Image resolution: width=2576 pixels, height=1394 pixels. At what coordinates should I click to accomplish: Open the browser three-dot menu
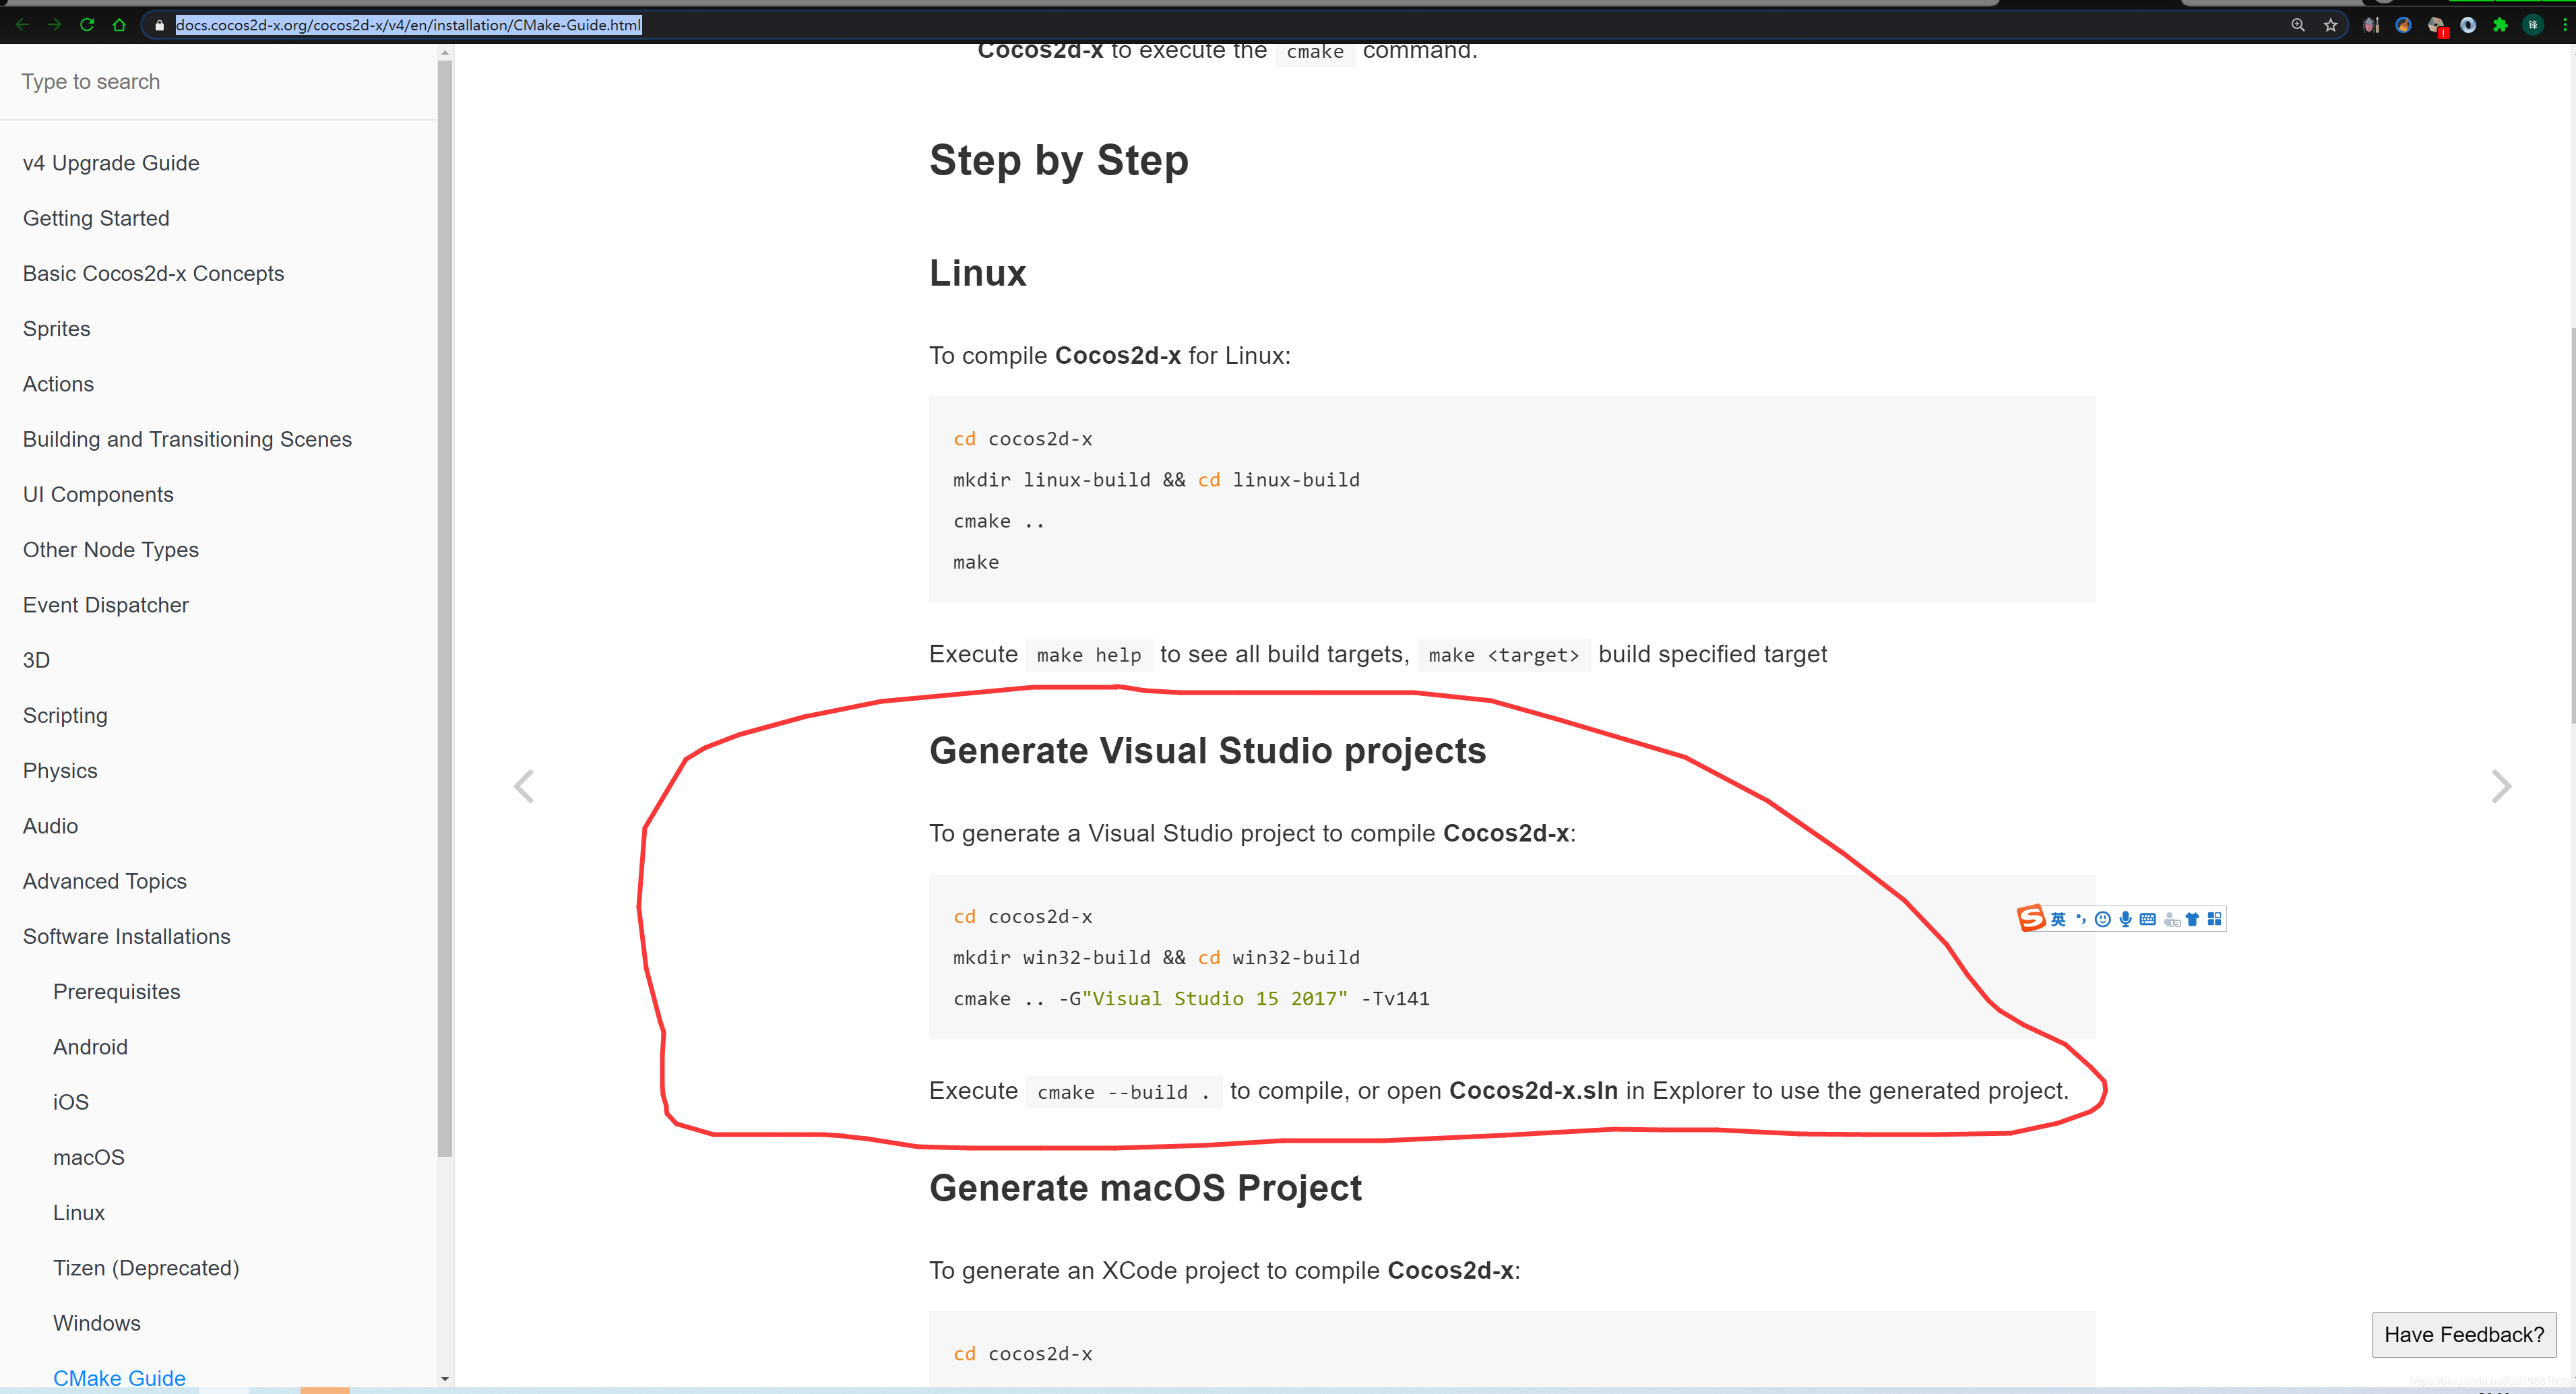2565,25
